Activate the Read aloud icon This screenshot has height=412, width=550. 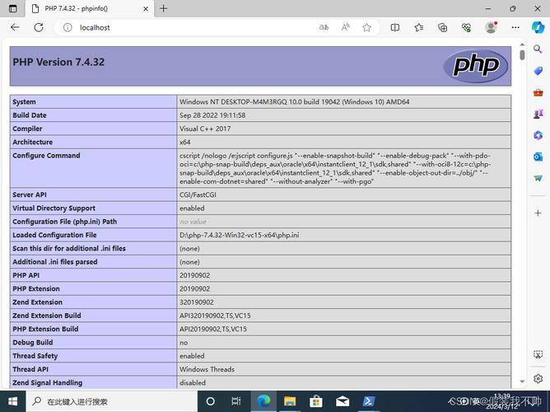click(x=346, y=27)
